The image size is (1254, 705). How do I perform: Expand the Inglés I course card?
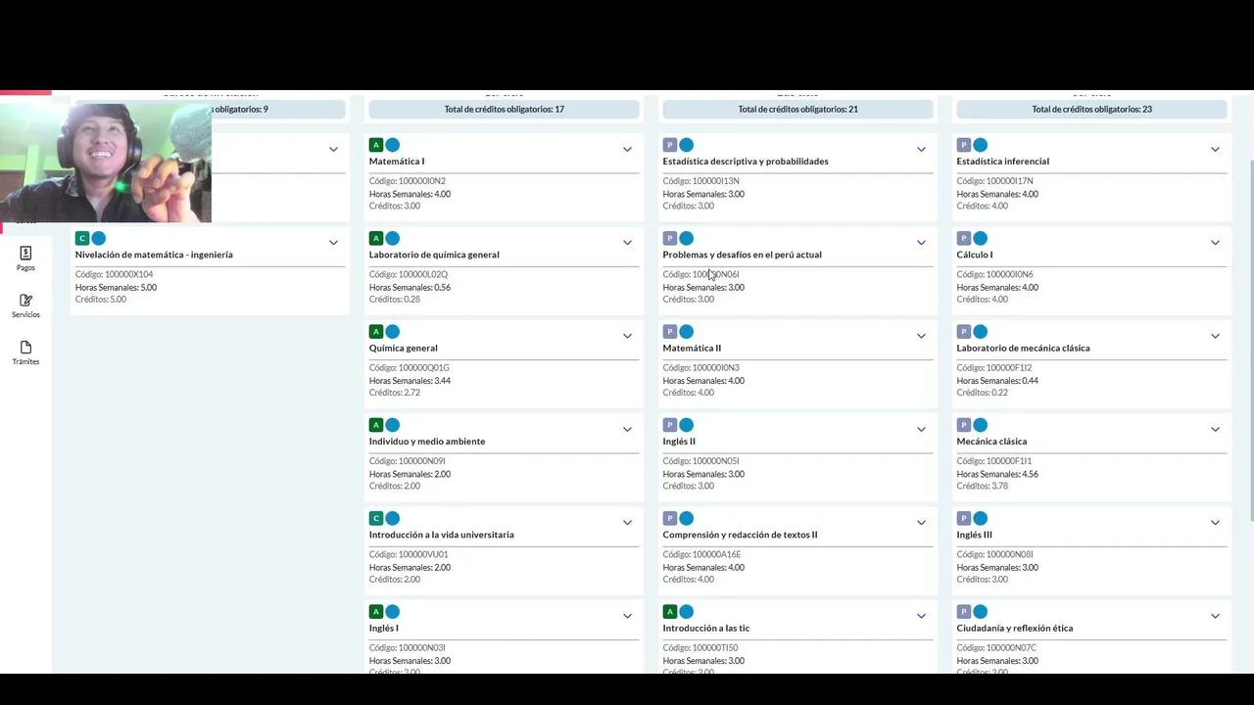pyautogui.click(x=627, y=616)
